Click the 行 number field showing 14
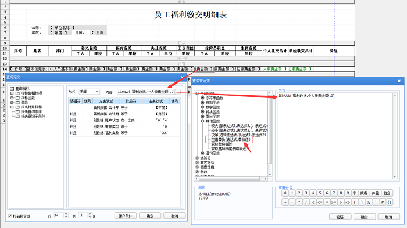This screenshot has height=228, width=407. point(59,216)
